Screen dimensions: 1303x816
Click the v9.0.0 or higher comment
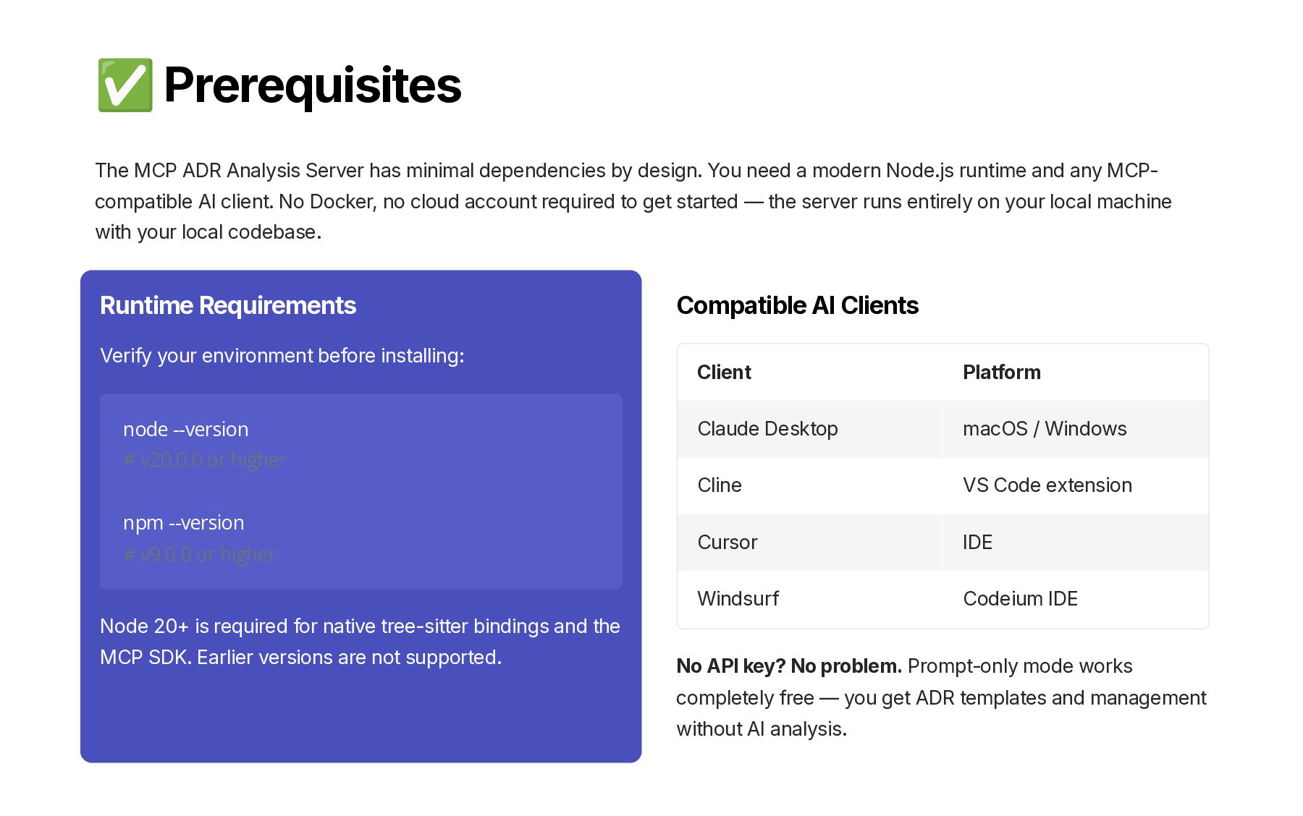(x=200, y=554)
